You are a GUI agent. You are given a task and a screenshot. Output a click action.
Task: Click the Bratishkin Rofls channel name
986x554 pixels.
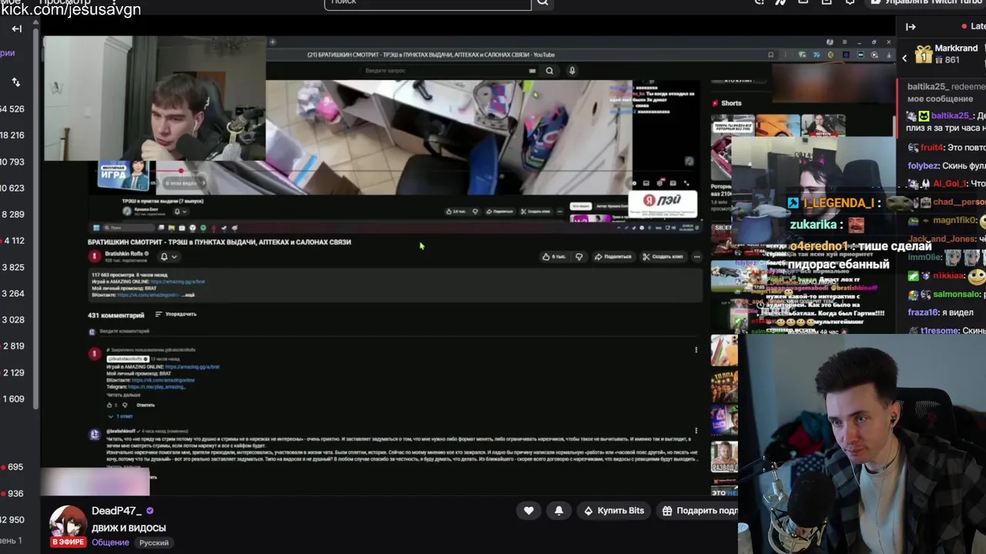pos(123,254)
